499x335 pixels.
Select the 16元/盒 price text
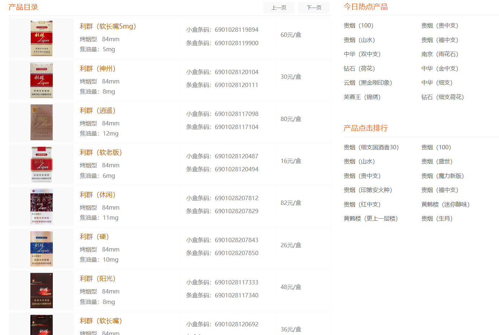[291, 161]
